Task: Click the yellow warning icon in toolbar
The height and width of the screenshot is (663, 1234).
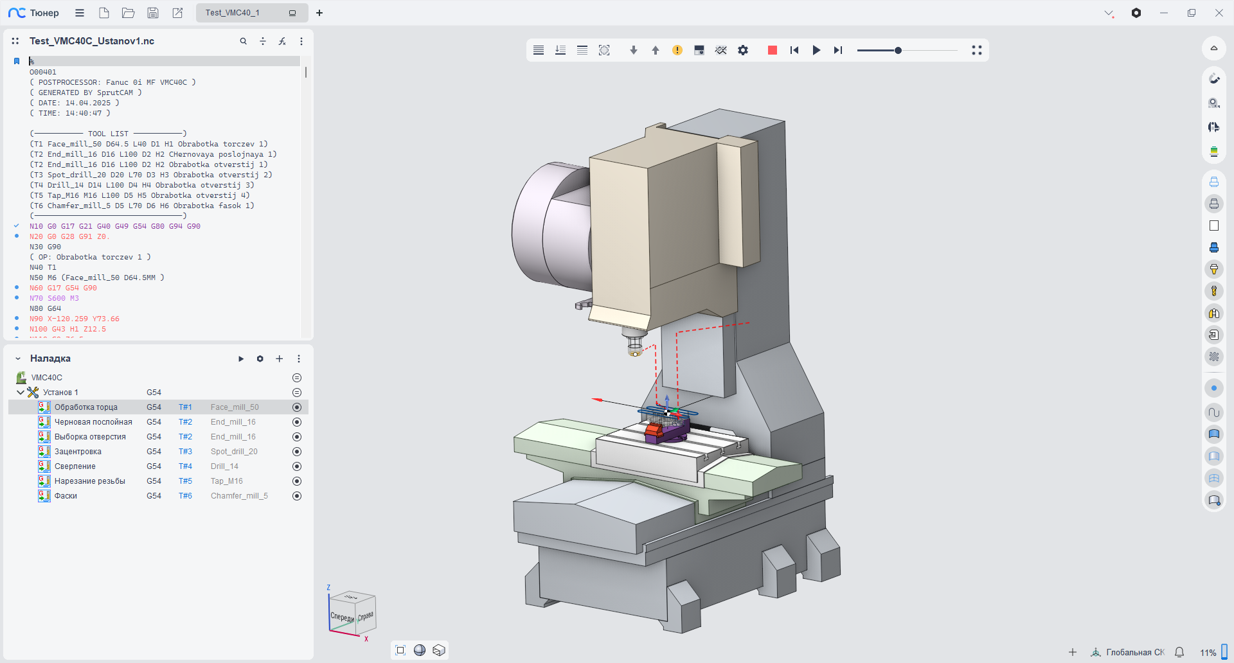Action: (x=677, y=50)
